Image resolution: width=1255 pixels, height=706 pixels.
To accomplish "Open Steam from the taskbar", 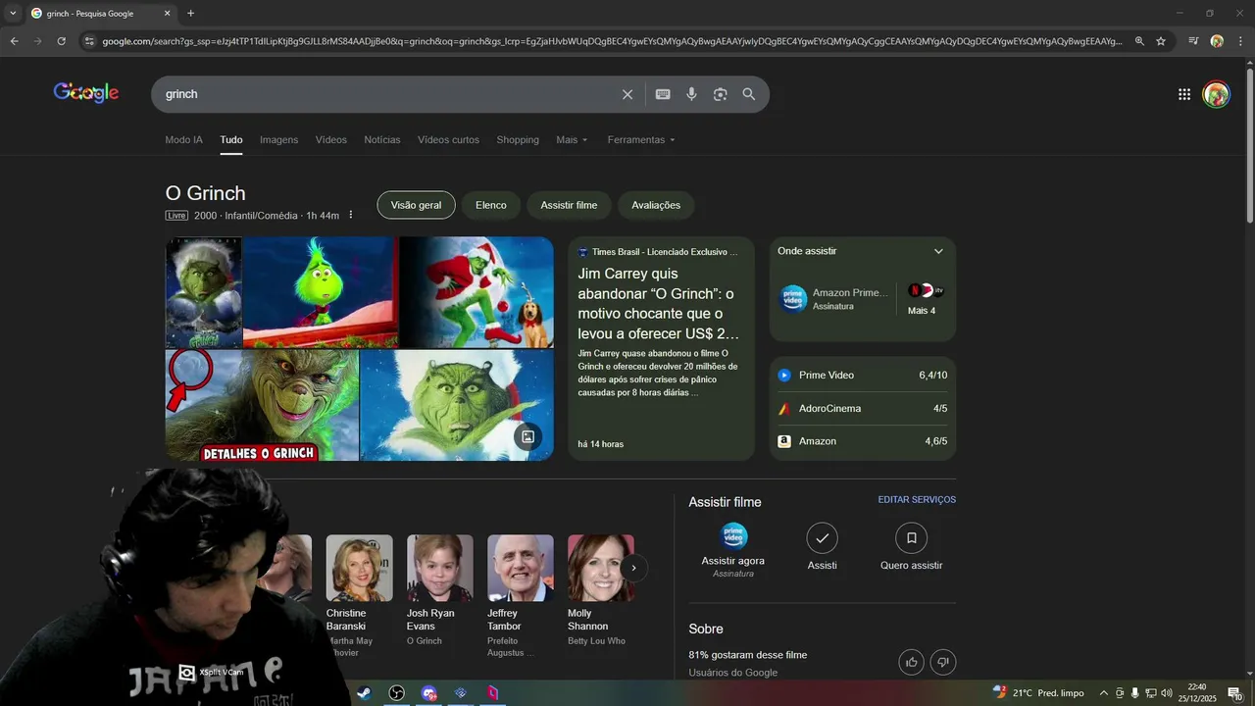I will [x=364, y=693].
